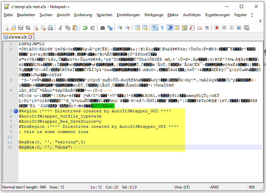Zoom in with the magnifier plus icon
The image size is (266, 193).
pos(120,28)
